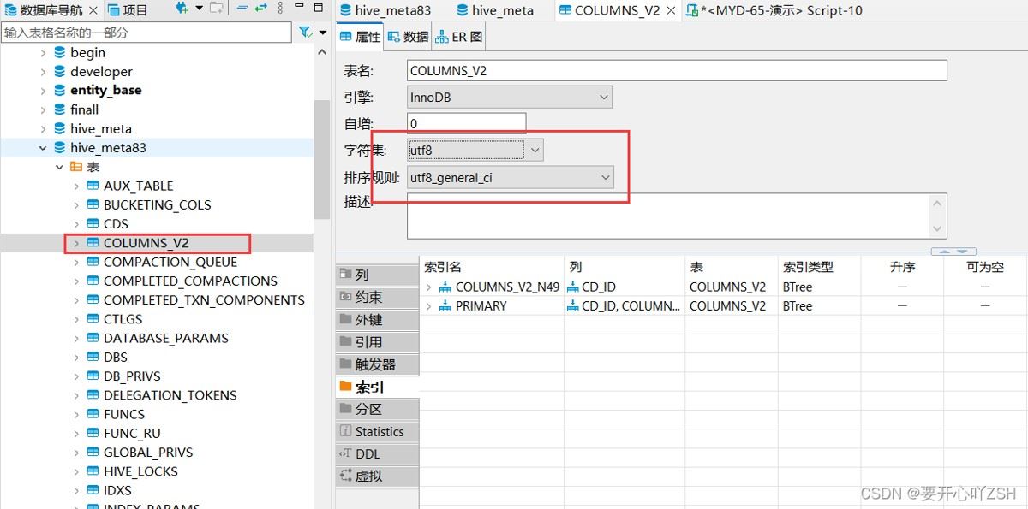This screenshot has width=1028, height=509.
Task: Expand the entity_base database node
Action: 43,91
